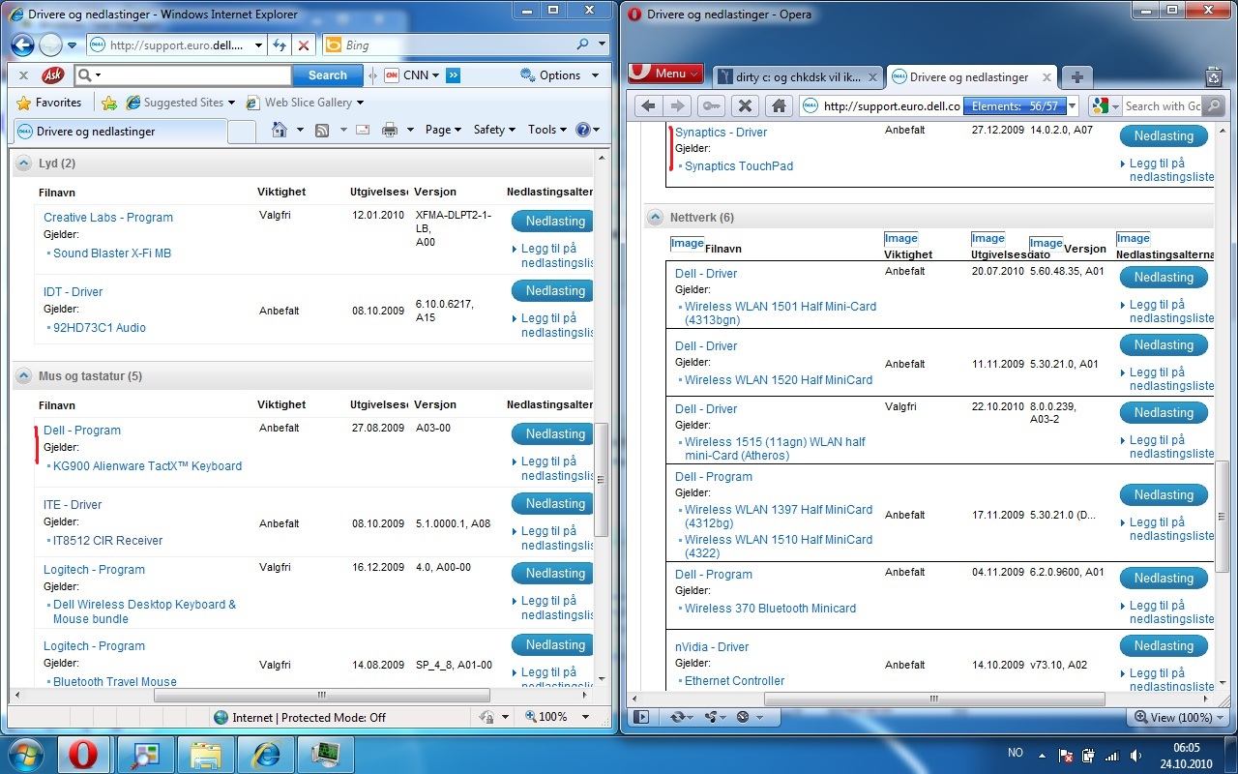This screenshot has height=774, width=1238.
Task: Click the Internet Explorer taskbar icon
Action: pos(265,753)
